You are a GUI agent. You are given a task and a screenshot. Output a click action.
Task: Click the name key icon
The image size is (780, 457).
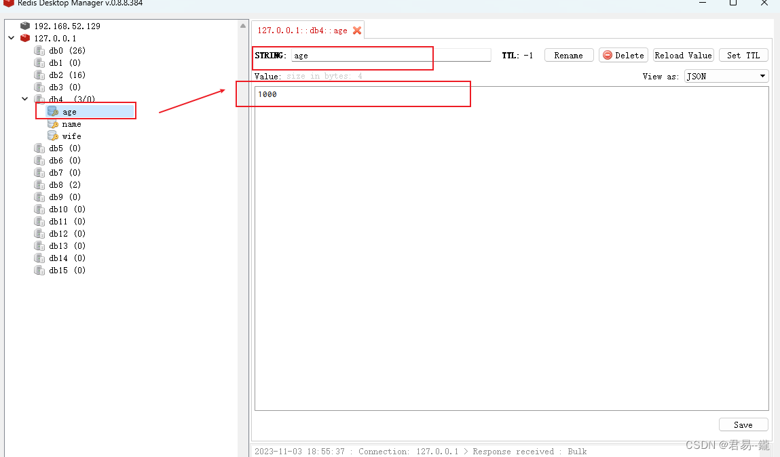click(x=53, y=123)
